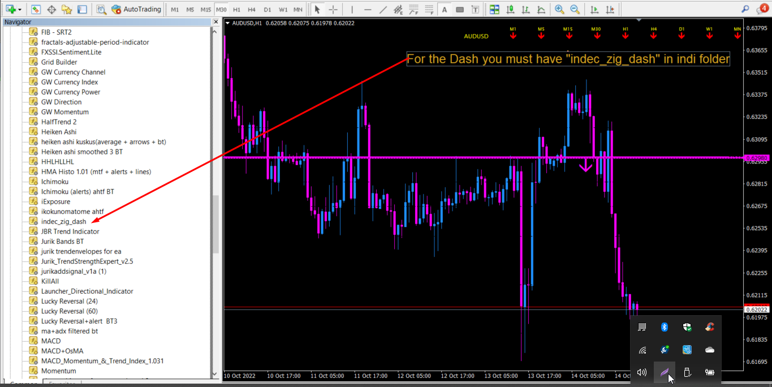
Task: Zoom out on the chart
Action: click(575, 9)
